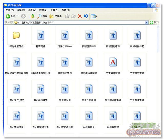Image resolution: width=164 pixels, height=140 pixels.
Task: Open the Back history dropdown arrow
Action: [18, 16]
